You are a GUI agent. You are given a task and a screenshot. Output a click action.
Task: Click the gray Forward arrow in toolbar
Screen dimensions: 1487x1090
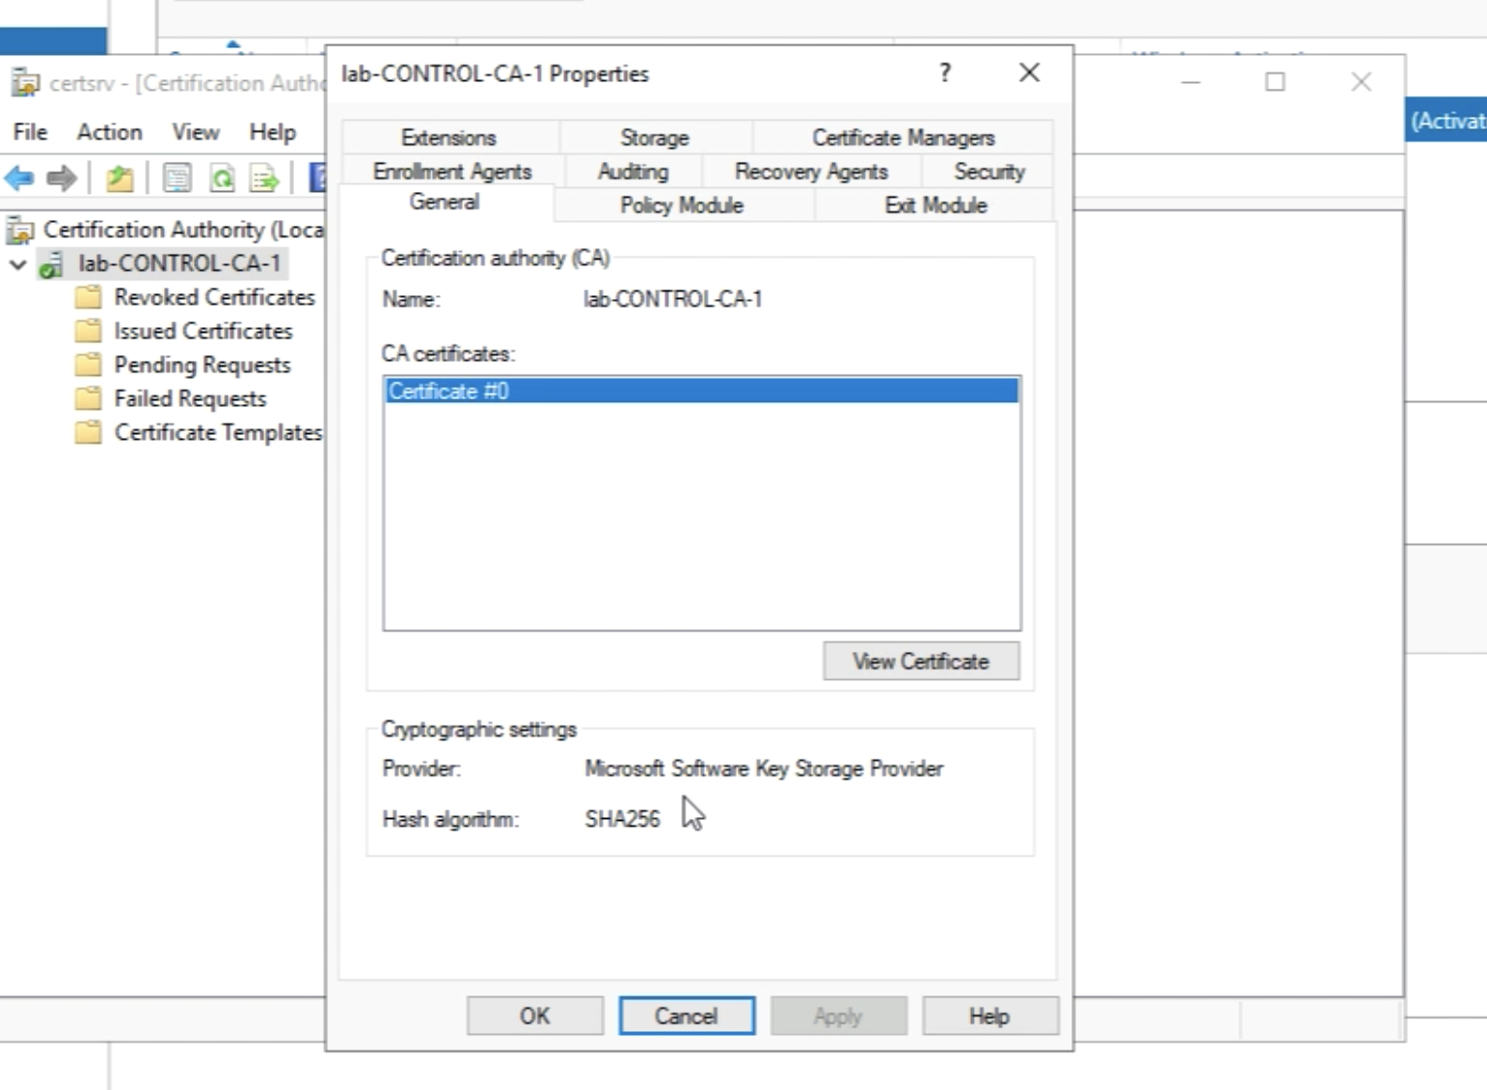pyautogui.click(x=62, y=178)
